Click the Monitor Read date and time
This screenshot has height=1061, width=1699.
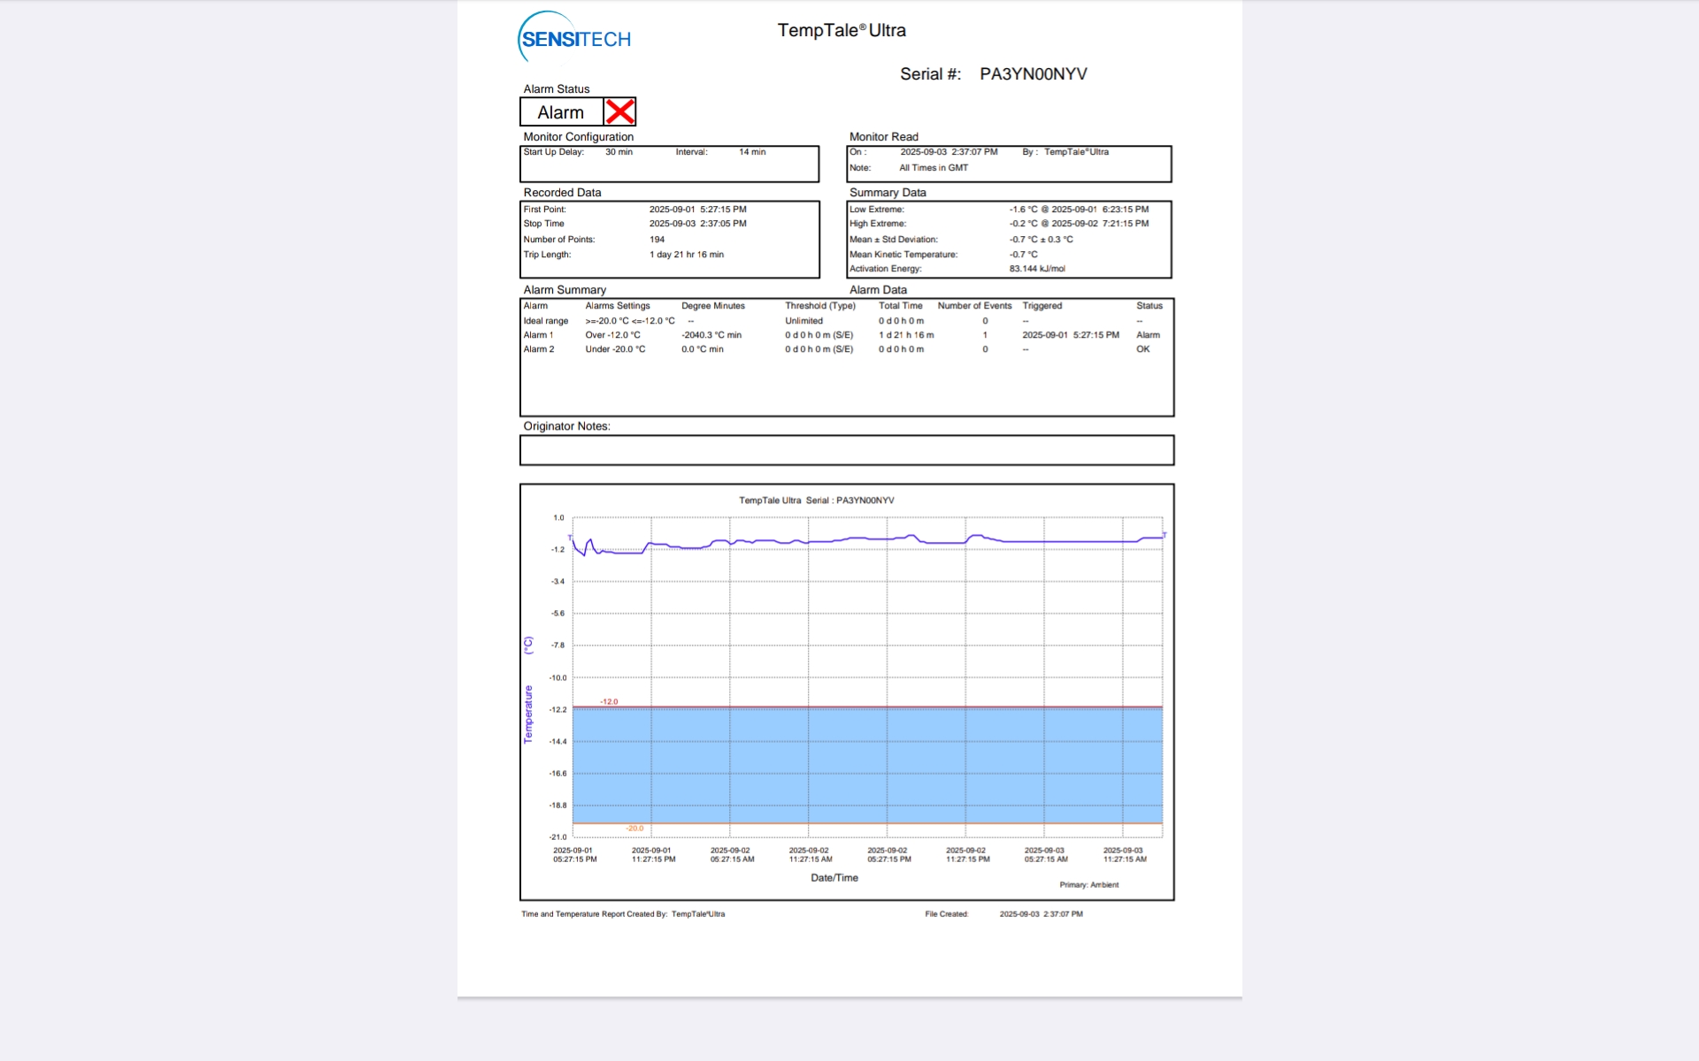click(948, 152)
